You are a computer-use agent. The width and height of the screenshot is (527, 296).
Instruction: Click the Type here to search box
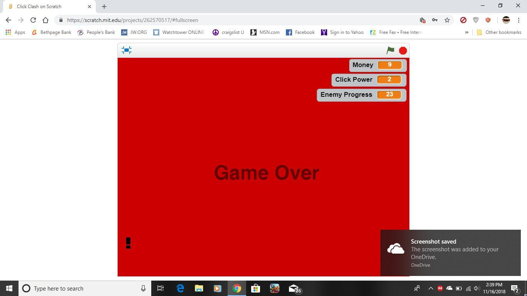tap(85, 288)
